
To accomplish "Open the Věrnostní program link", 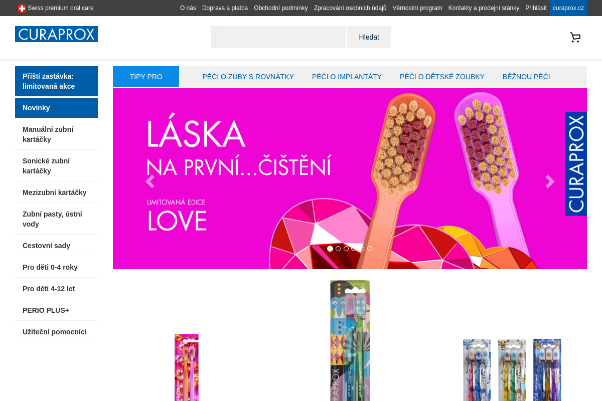I will pos(417,8).
